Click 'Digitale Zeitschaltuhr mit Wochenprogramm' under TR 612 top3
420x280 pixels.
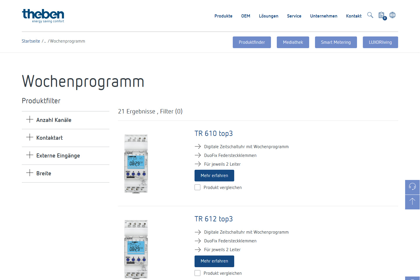click(246, 232)
